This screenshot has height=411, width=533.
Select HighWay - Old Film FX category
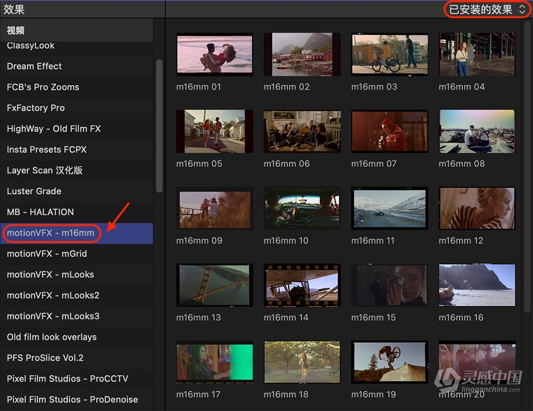pos(76,129)
